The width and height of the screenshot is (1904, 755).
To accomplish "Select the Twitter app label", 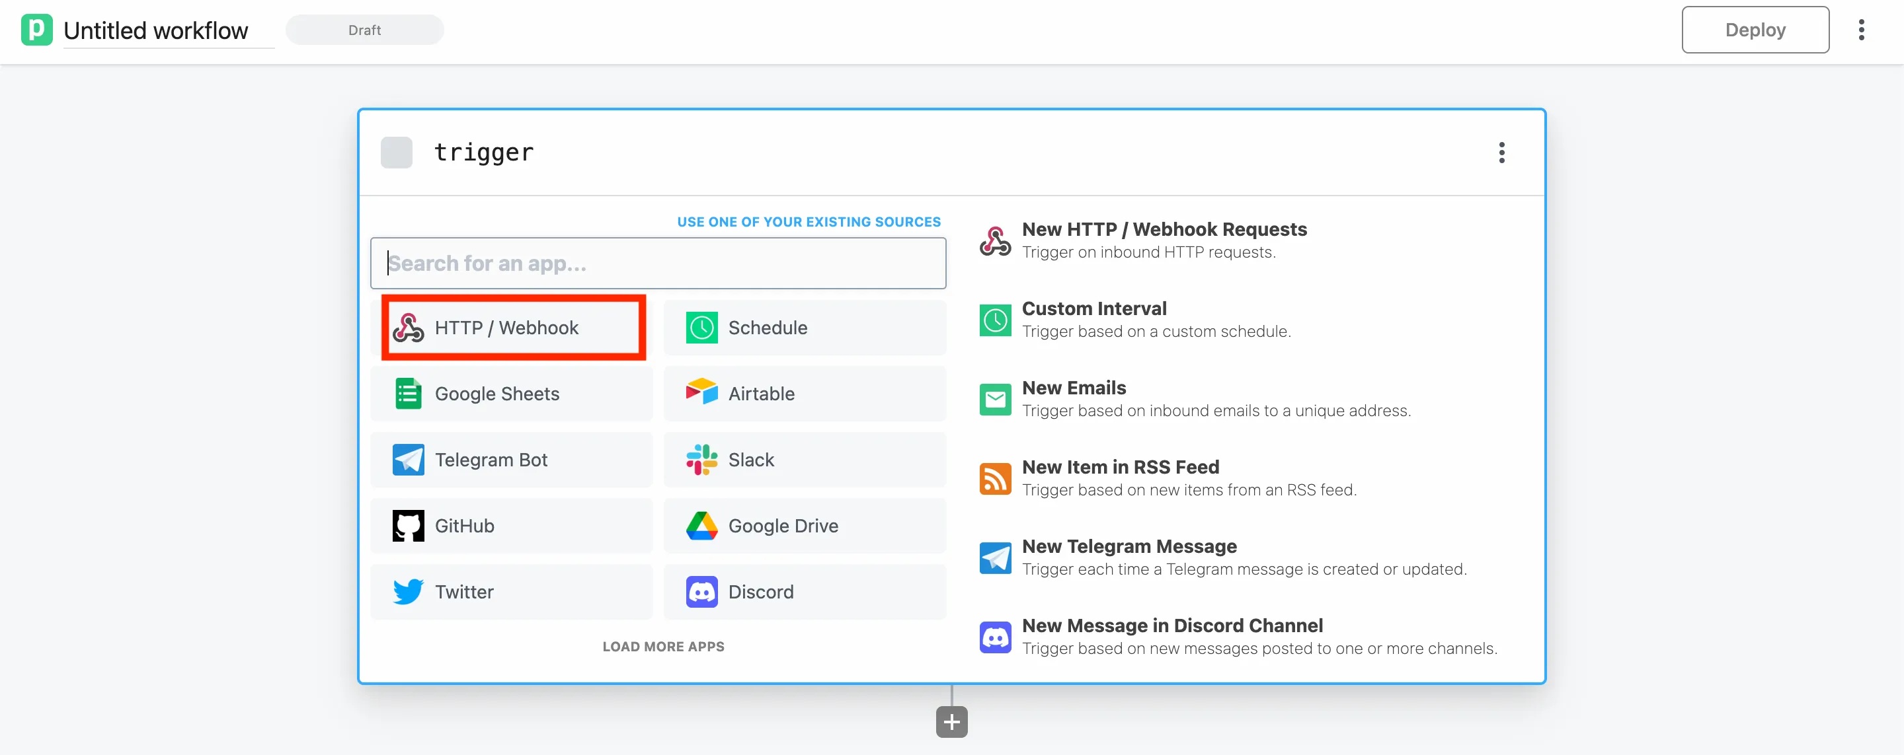I will tap(463, 592).
